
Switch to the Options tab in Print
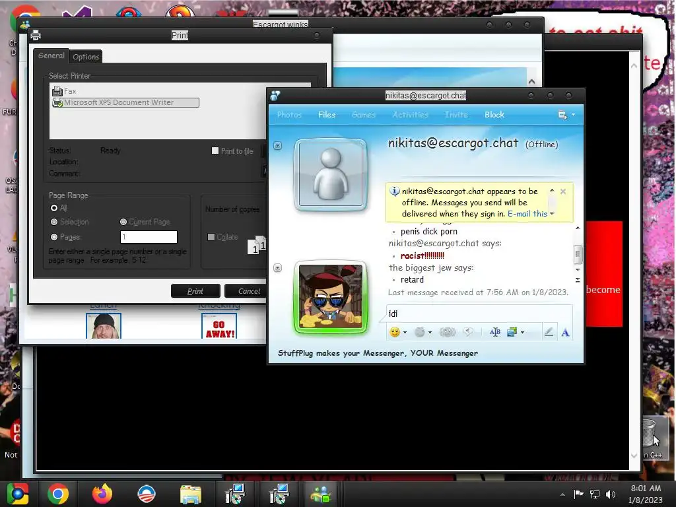coord(86,57)
